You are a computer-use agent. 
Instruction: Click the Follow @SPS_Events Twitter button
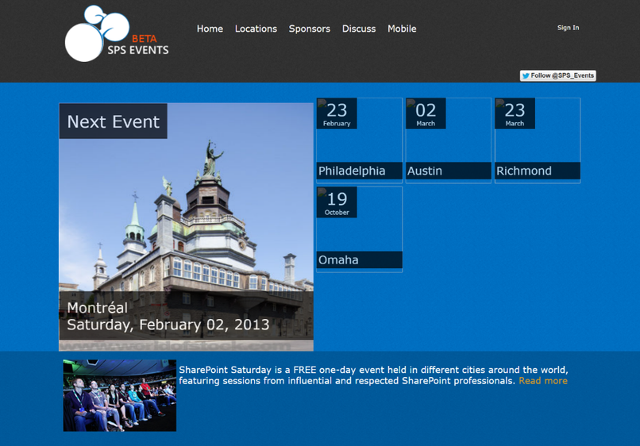(x=558, y=75)
